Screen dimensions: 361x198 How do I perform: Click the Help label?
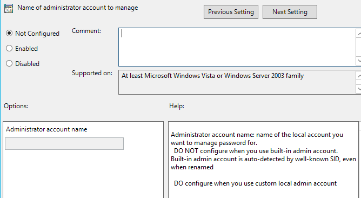[177, 106]
